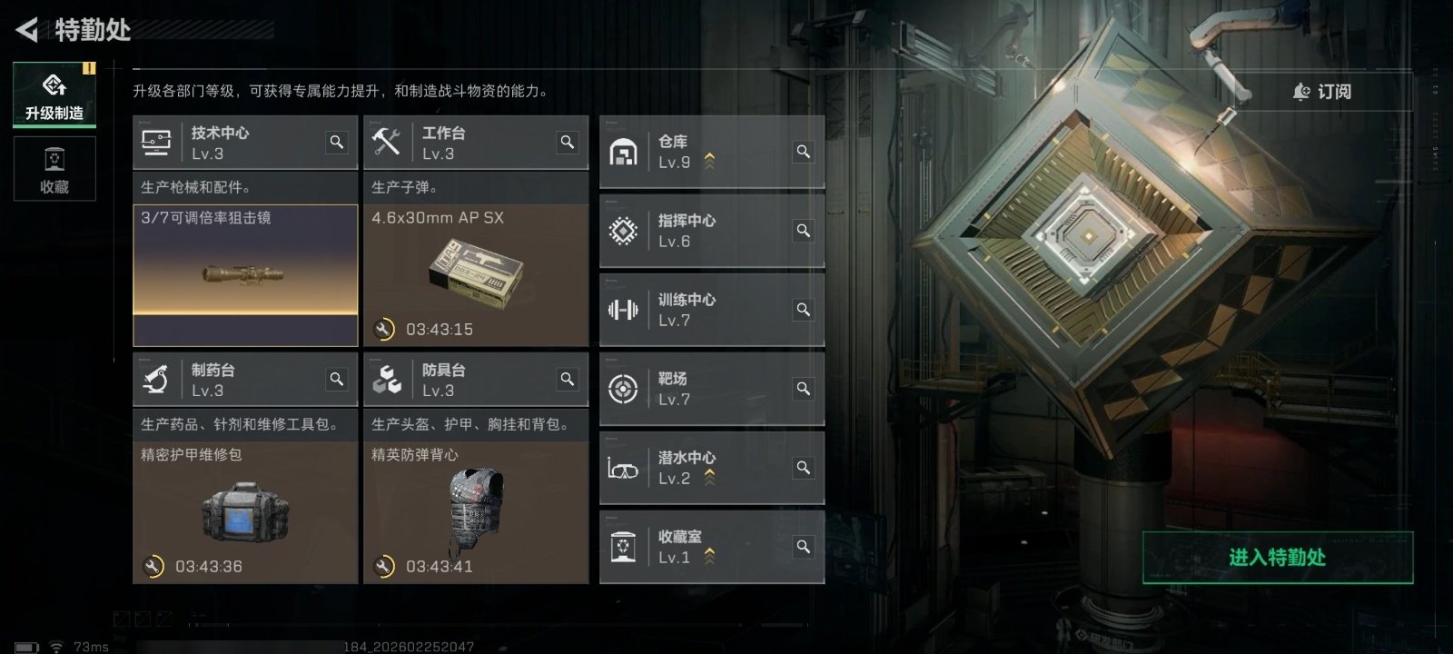Open 仓库 details via magnifier icon

click(x=804, y=152)
